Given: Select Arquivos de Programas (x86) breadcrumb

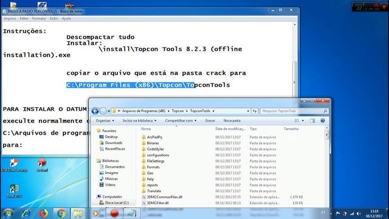Looking at the screenshot, I should tap(143, 111).
